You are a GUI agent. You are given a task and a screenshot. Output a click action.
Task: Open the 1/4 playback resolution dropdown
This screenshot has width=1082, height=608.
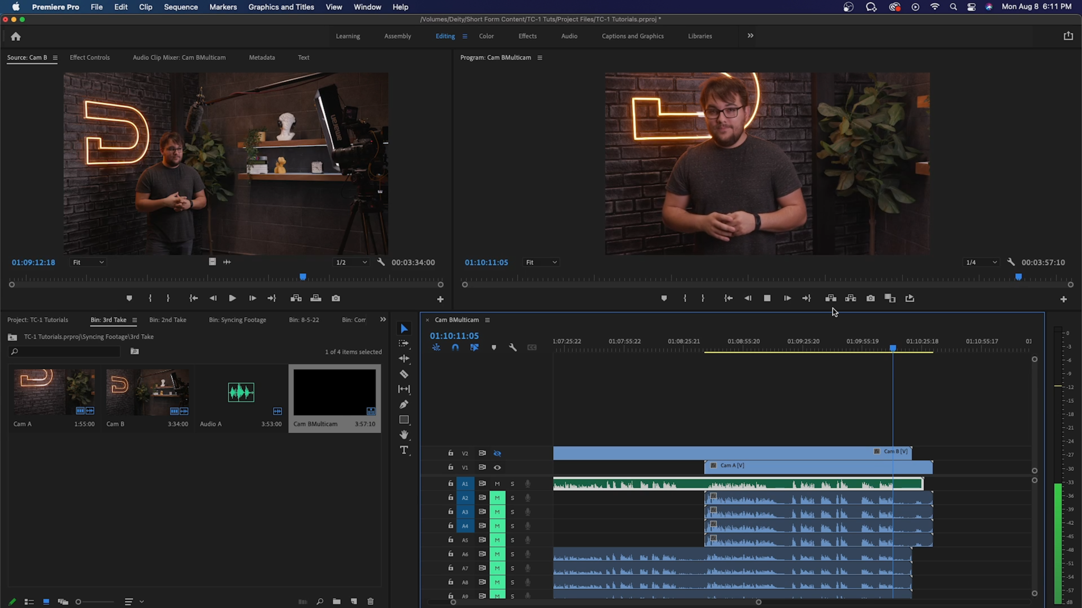point(980,262)
